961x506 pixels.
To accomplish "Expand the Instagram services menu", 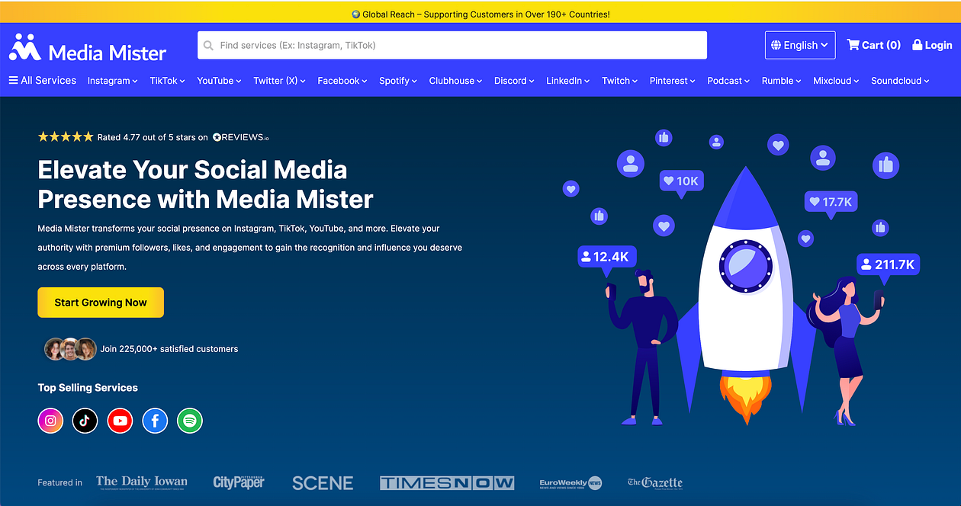I will tap(113, 81).
